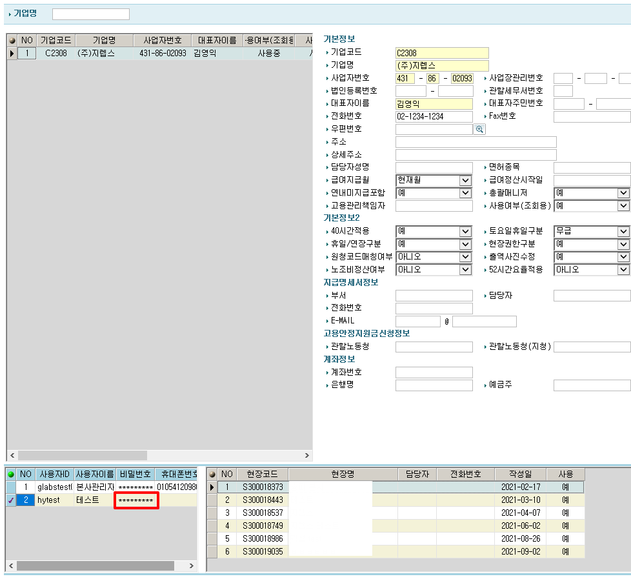Screen dimensions: 631x581
Task: Select site row S300018749
Action: (263, 526)
